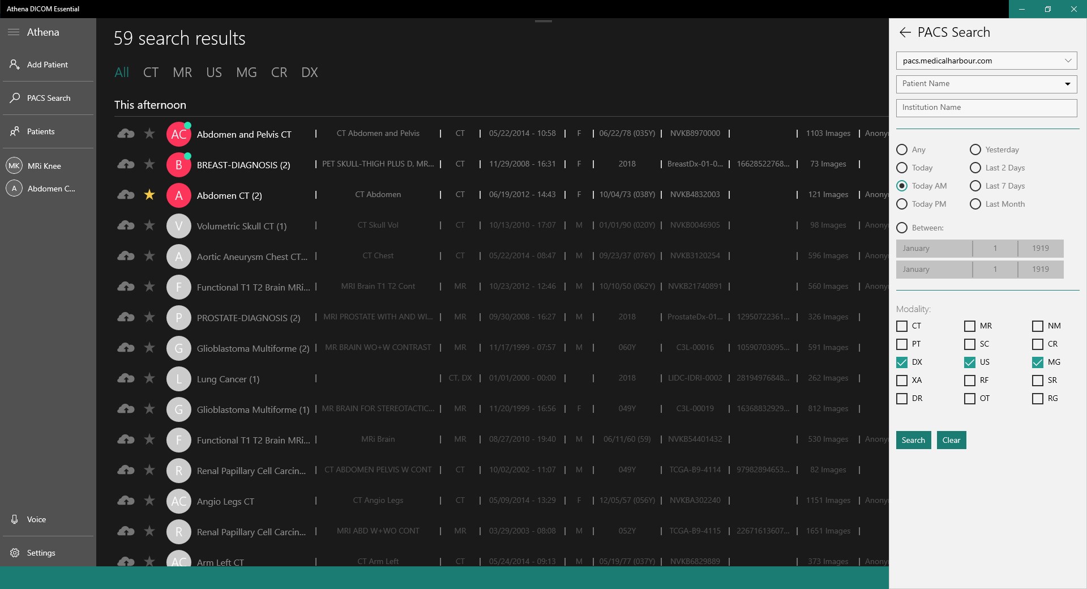The width and height of the screenshot is (1087, 589).
Task: Click the Institution Name input field
Action: 986,108
